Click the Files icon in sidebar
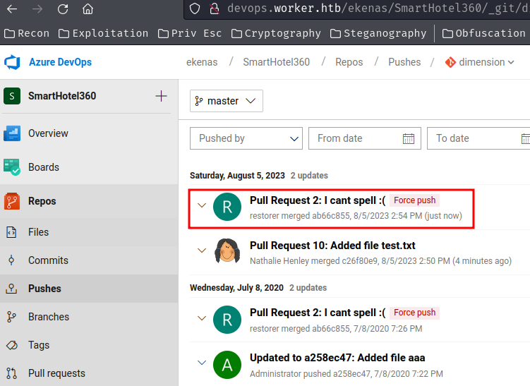530x386 pixels. click(x=11, y=232)
